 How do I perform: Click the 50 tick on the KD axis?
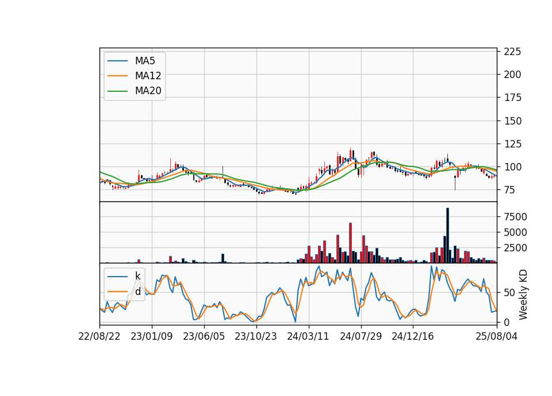[x=509, y=292]
